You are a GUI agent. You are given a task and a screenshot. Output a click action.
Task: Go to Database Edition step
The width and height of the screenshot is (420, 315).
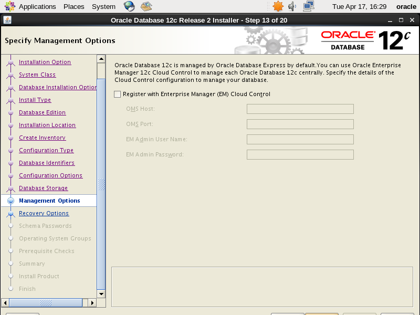click(x=43, y=112)
